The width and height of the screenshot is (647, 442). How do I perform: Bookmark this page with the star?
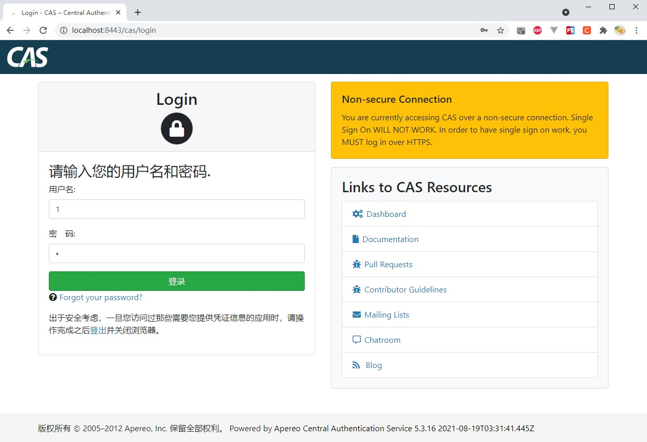coord(501,30)
